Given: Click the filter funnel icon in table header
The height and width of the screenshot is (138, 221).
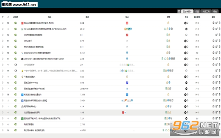Looking at the screenshot, I should tap(3, 17).
